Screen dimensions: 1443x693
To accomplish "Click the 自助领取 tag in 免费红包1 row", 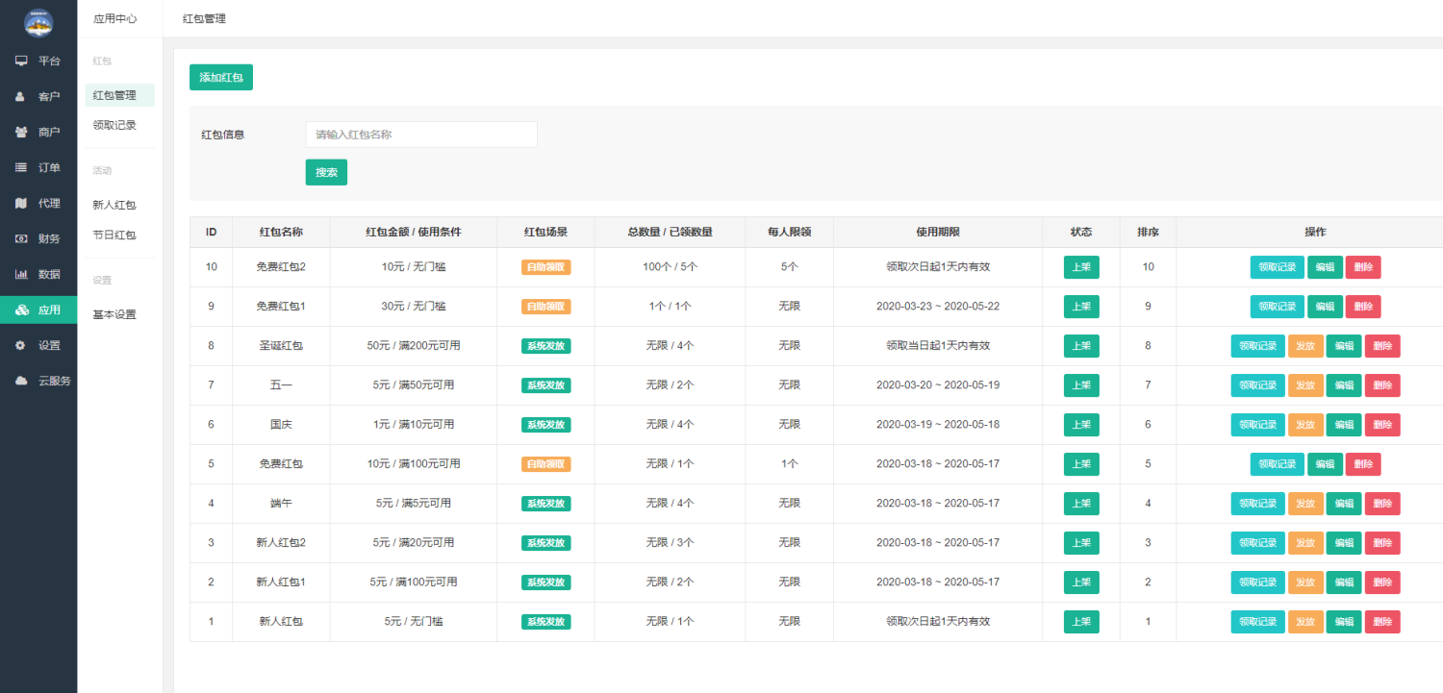I will coord(546,307).
